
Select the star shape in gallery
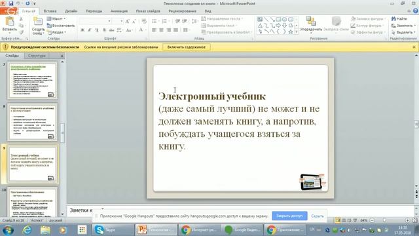tap(291, 31)
